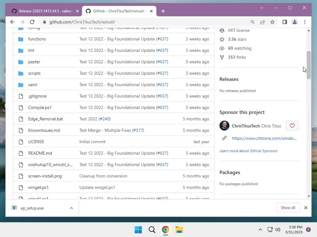Open winget.ps1 file

[38, 187]
